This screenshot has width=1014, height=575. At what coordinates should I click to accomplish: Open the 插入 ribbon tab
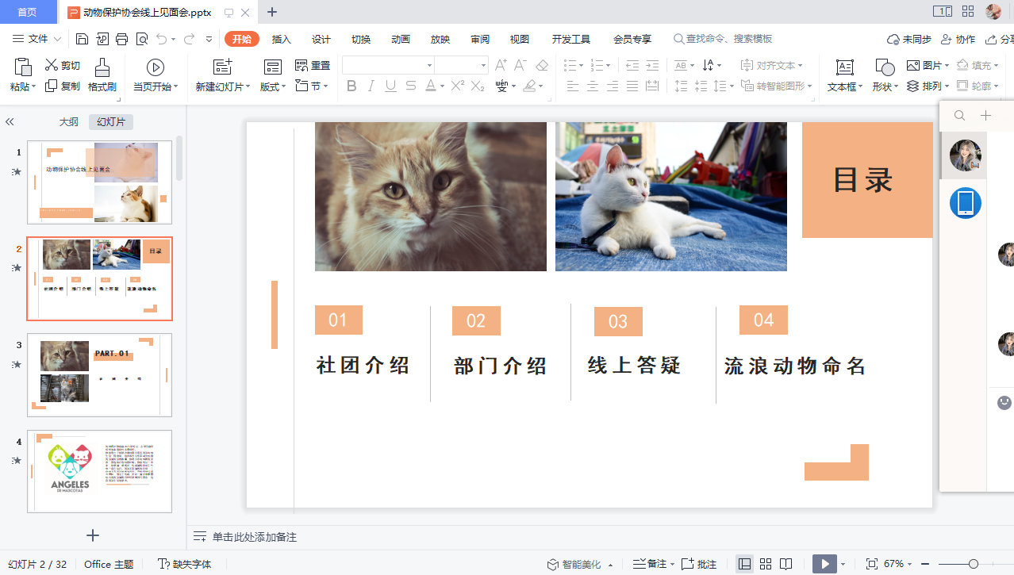[282, 39]
